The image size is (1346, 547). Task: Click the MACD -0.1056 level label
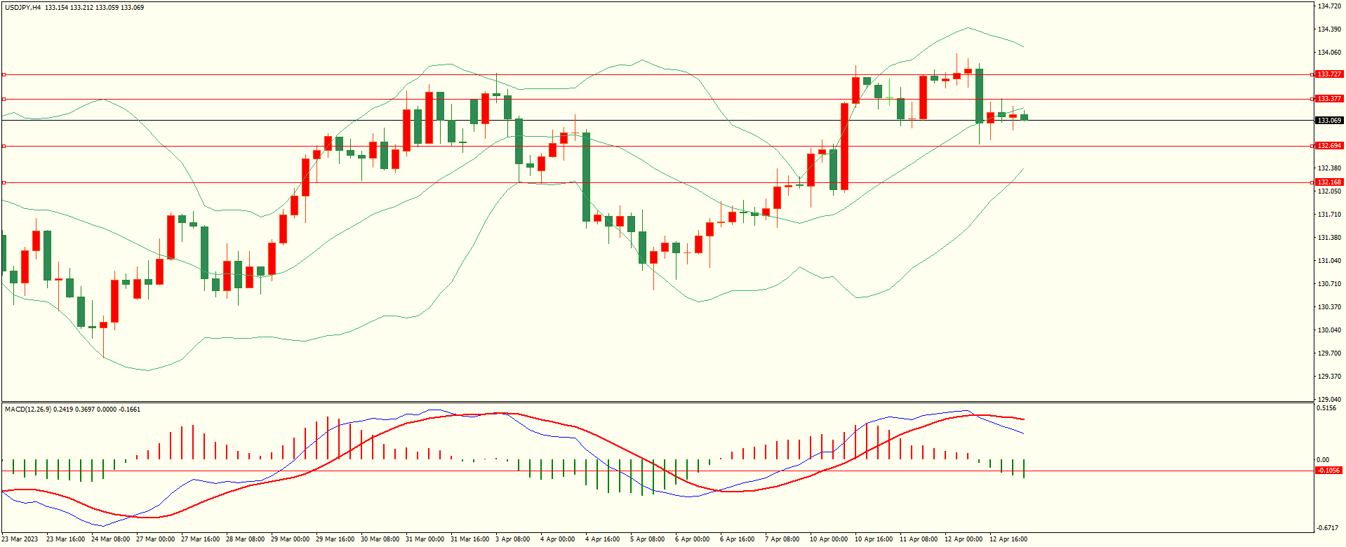(1328, 471)
